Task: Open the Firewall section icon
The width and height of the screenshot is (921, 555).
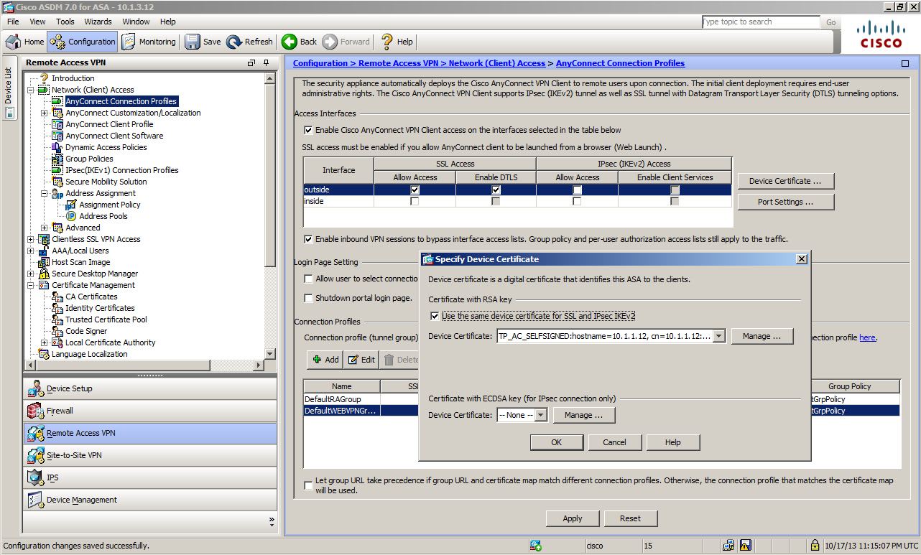Action: pos(36,411)
